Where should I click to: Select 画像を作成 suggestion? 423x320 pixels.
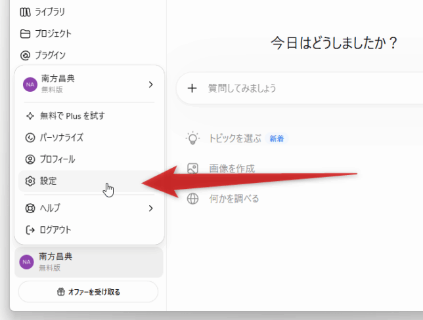(x=232, y=169)
